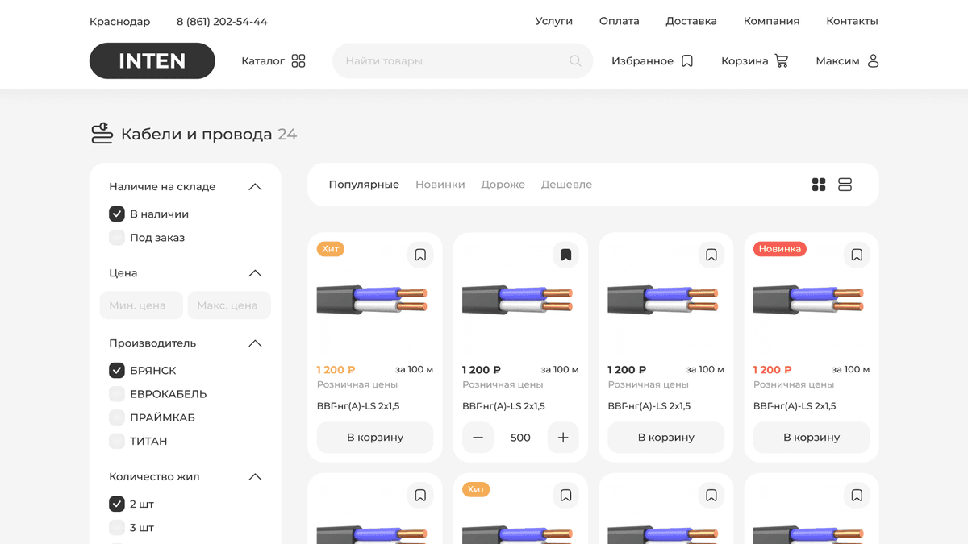Switch to grid view layout icon
The height and width of the screenshot is (544, 968).
[819, 185]
